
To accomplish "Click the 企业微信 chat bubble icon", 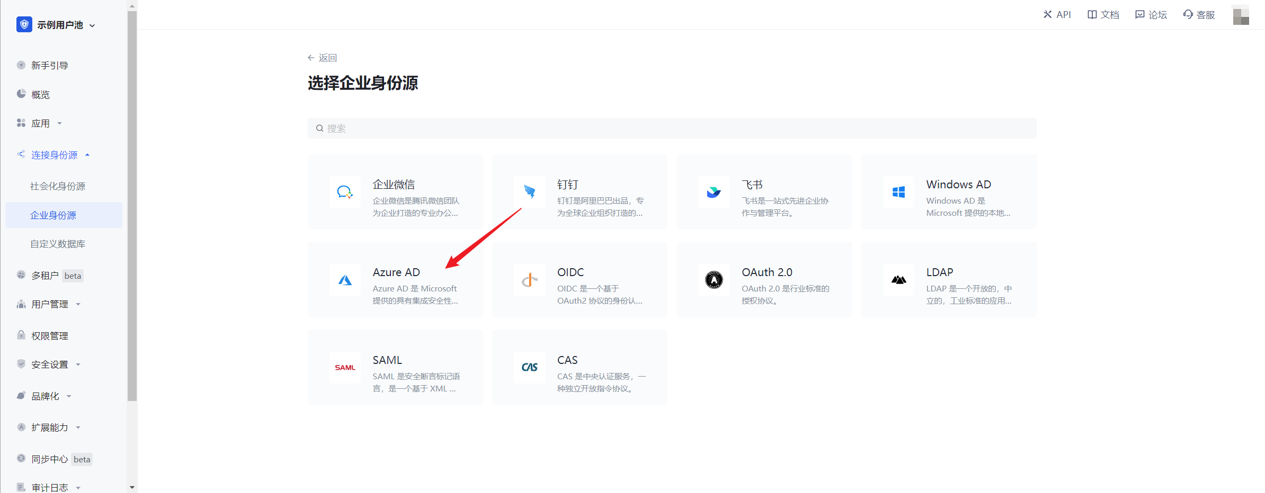I will point(345,192).
